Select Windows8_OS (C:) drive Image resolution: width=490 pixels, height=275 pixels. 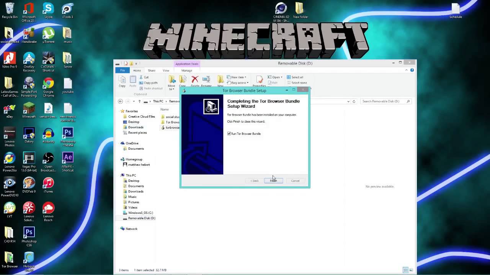[x=138, y=213]
